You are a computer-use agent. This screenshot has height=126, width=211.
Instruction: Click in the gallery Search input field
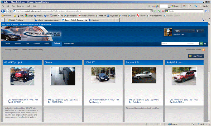pyautogui.click(x=174, y=44)
